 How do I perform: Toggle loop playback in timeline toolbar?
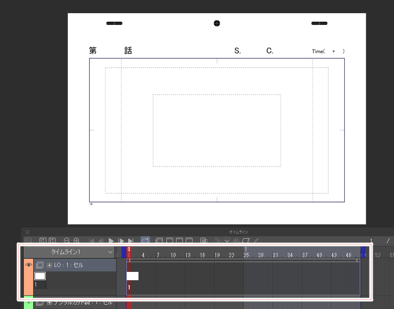(145, 240)
